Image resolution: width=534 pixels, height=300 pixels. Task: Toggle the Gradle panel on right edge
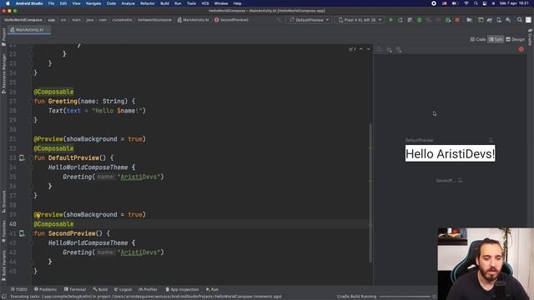[531, 37]
